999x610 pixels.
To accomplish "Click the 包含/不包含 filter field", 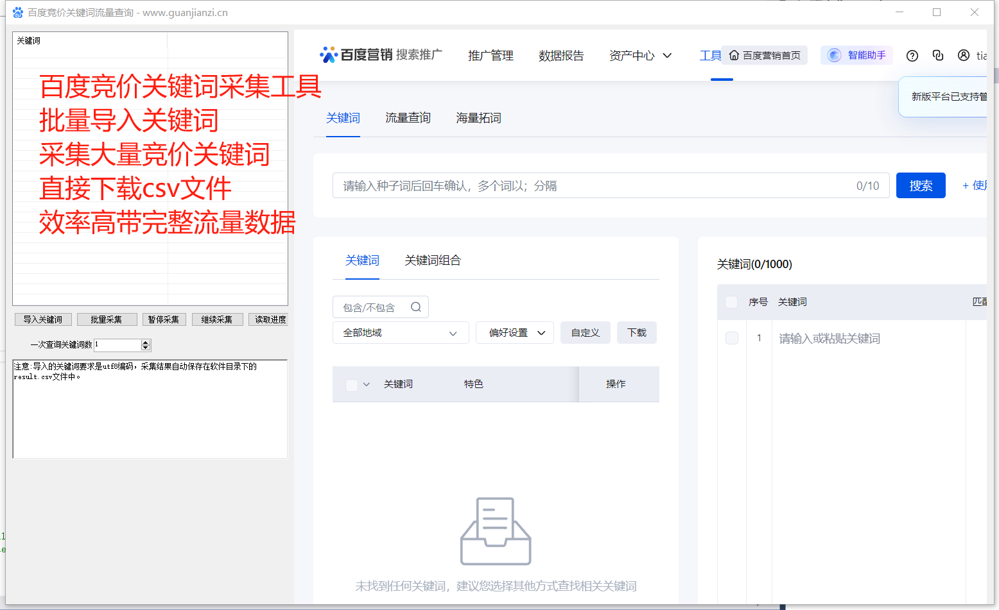I will 380,307.
